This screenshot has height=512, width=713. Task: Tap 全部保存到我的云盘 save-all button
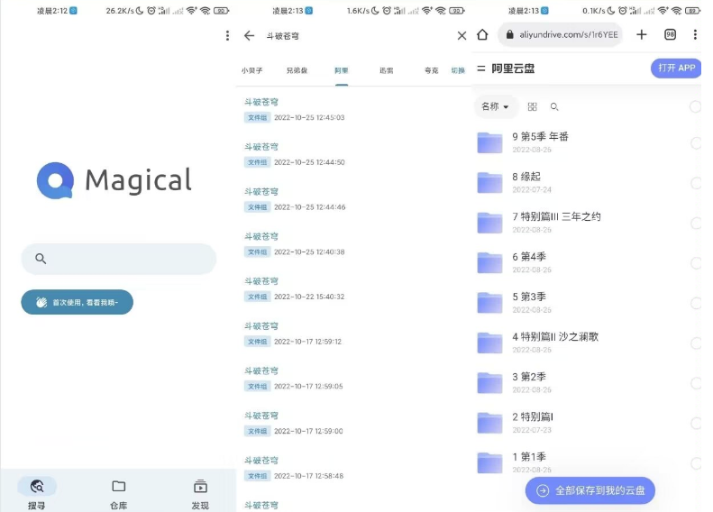(x=590, y=490)
